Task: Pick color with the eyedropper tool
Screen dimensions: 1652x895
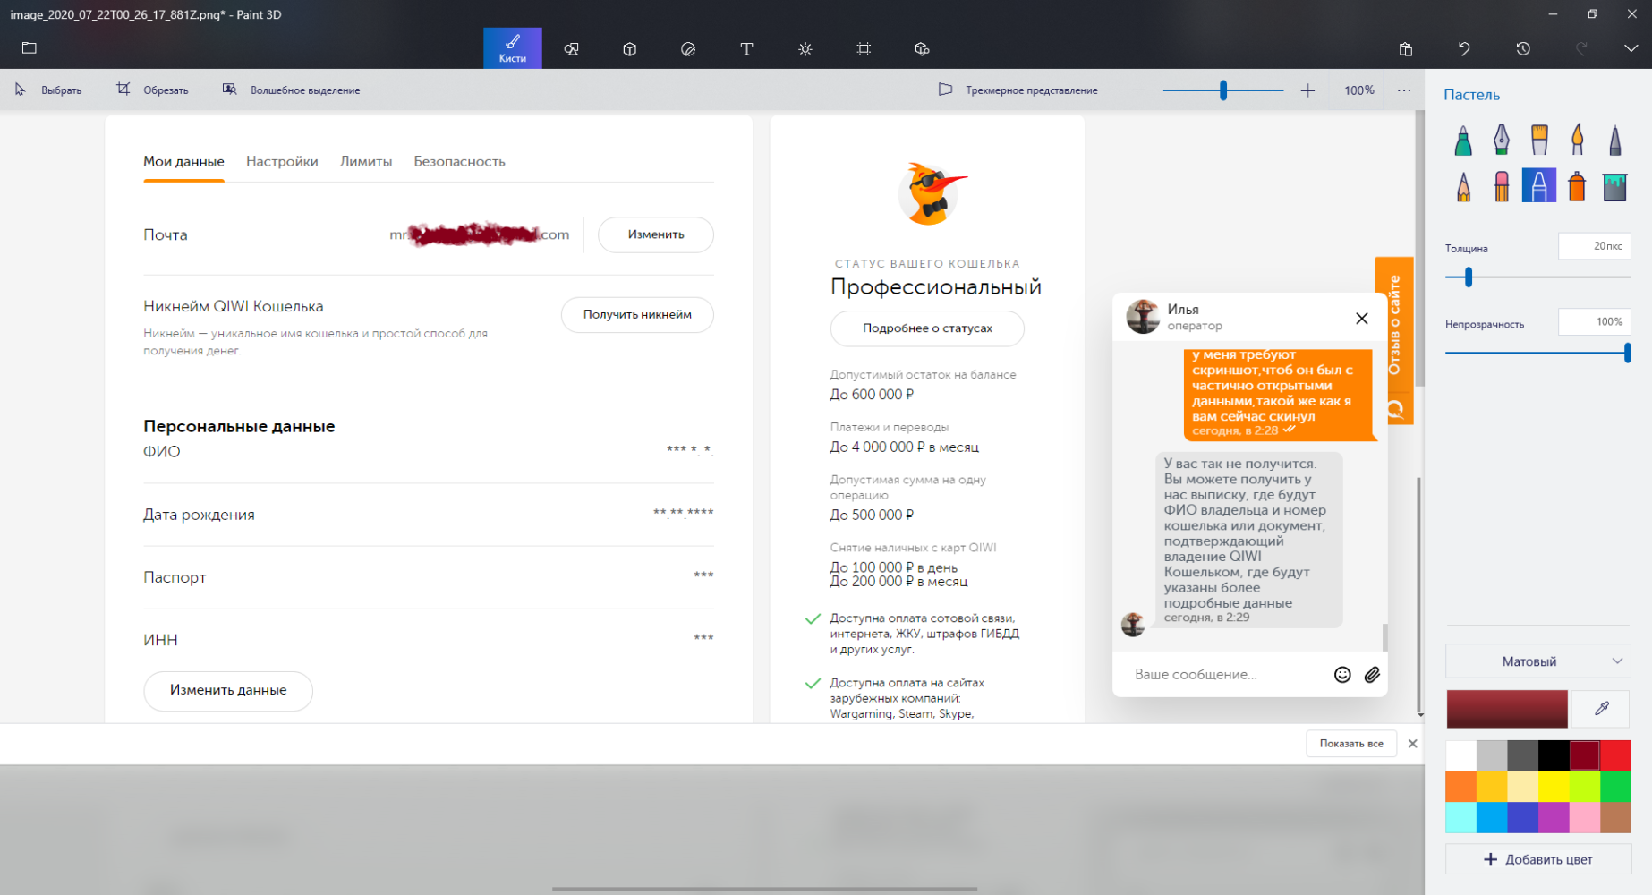Action: [x=1602, y=709]
